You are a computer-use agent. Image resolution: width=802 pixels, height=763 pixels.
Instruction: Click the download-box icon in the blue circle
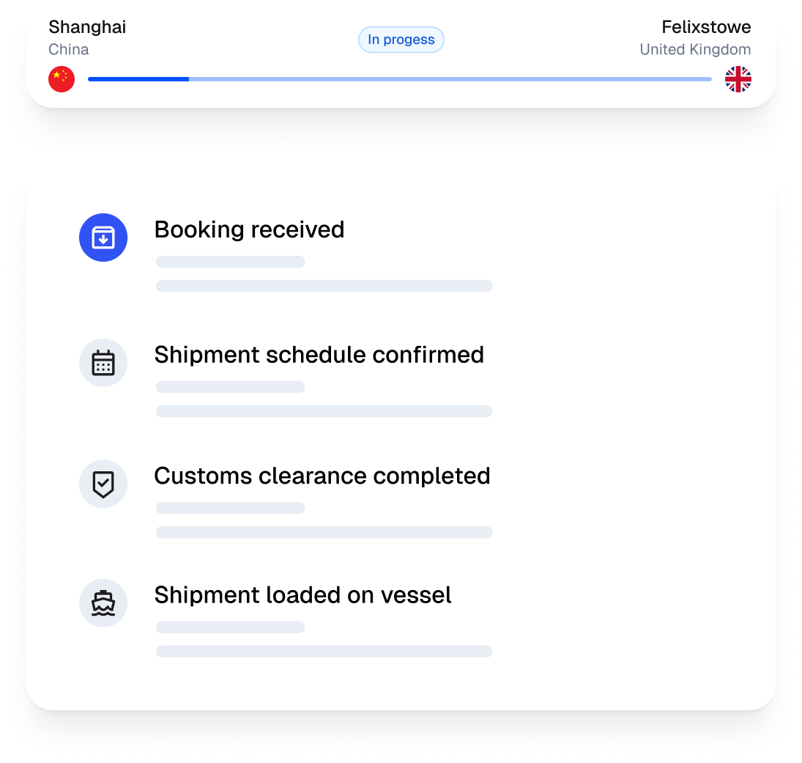pos(103,237)
